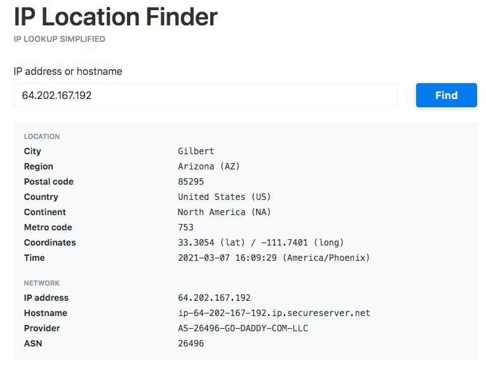Click the network IP address 64.202.167.192 result
The image size is (486, 370).
[x=214, y=298]
